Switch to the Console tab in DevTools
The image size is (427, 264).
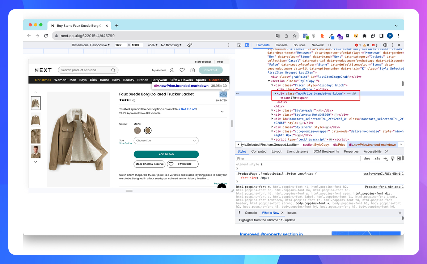click(282, 45)
